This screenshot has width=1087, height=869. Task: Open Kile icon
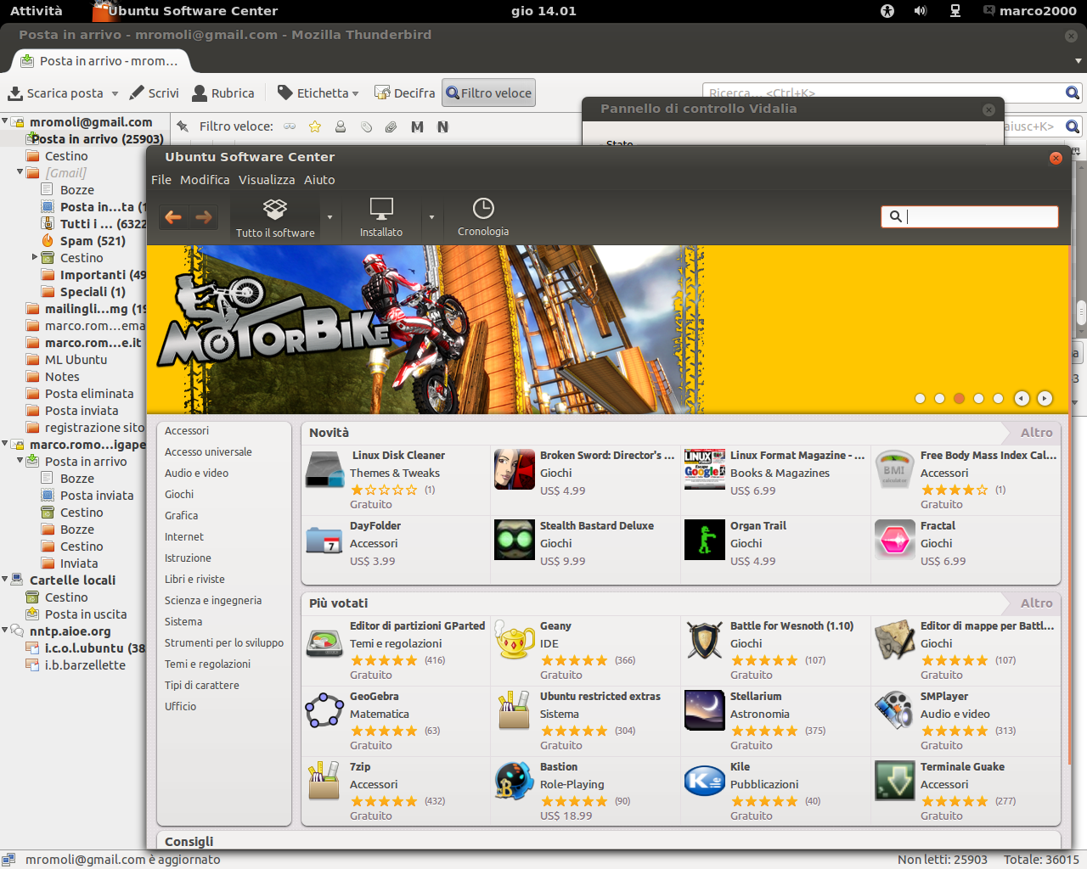point(705,782)
